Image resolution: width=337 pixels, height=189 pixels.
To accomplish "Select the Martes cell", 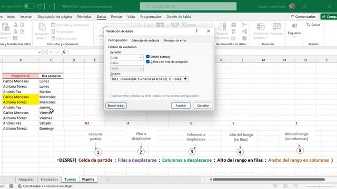I will [x=51, y=92].
